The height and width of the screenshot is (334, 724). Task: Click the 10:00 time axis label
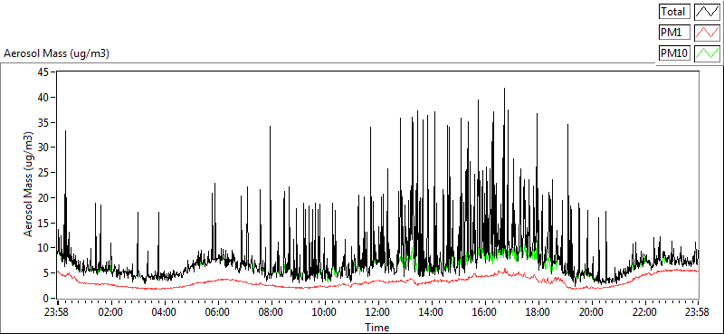coord(324,312)
